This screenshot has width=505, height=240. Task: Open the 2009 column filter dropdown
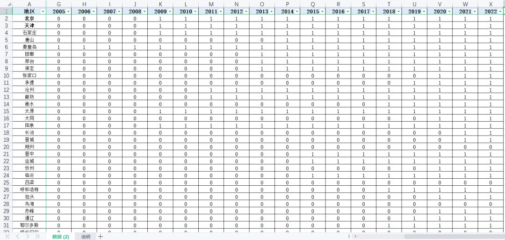tap(170, 12)
